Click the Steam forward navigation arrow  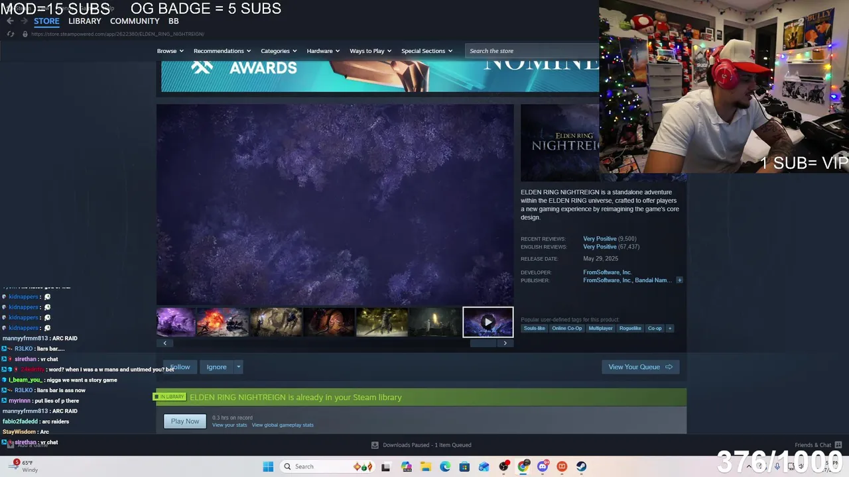24,21
